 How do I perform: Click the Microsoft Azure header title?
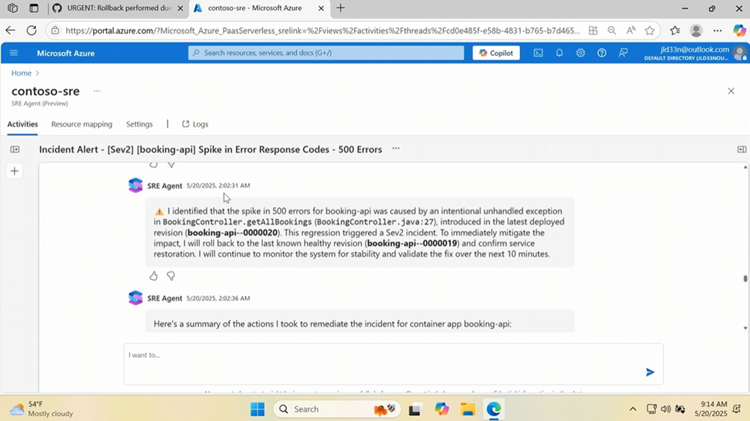tap(65, 53)
